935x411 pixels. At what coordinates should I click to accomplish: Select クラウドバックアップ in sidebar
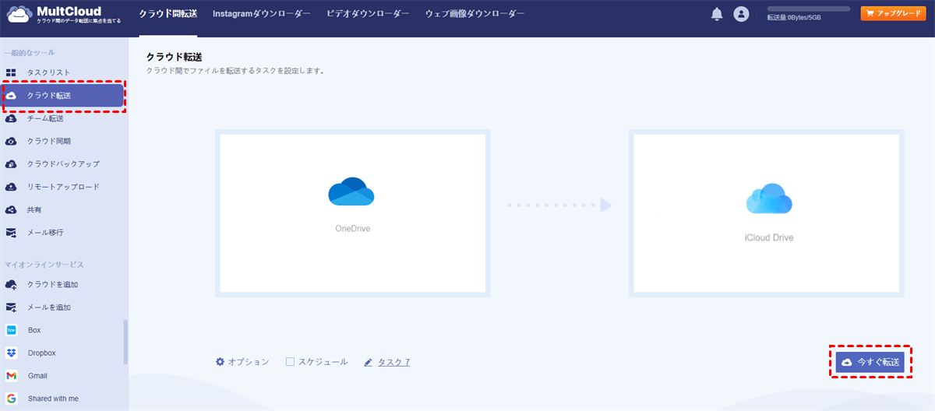click(x=64, y=164)
